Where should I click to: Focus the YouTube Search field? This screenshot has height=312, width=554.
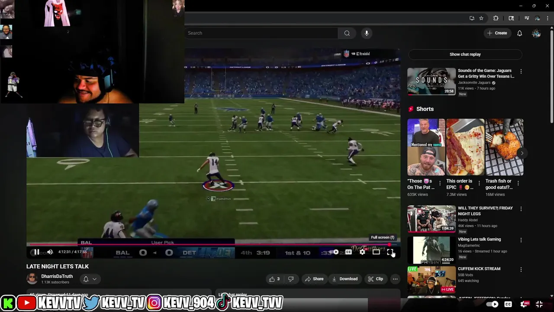(261, 33)
